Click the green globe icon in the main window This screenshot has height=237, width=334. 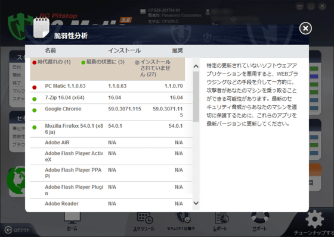click(x=16, y=181)
